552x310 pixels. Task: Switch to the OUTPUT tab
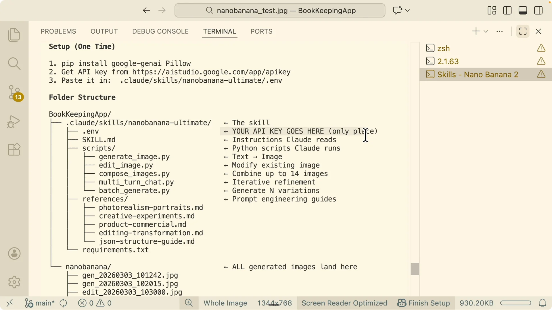(104, 31)
